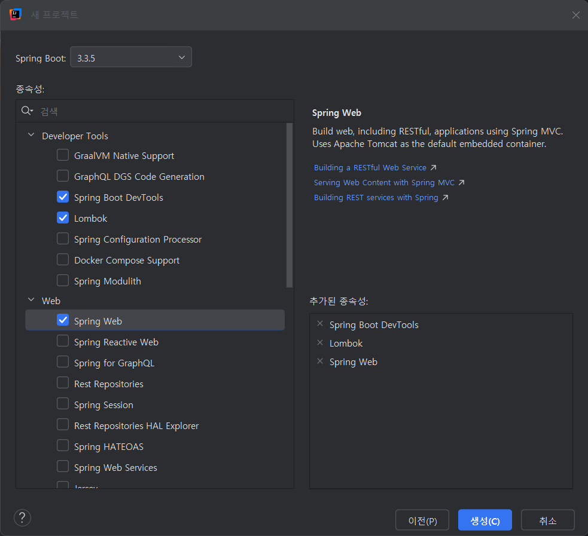Select the Spring Session tree item
Screen dimensions: 588x536
click(x=103, y=405)
